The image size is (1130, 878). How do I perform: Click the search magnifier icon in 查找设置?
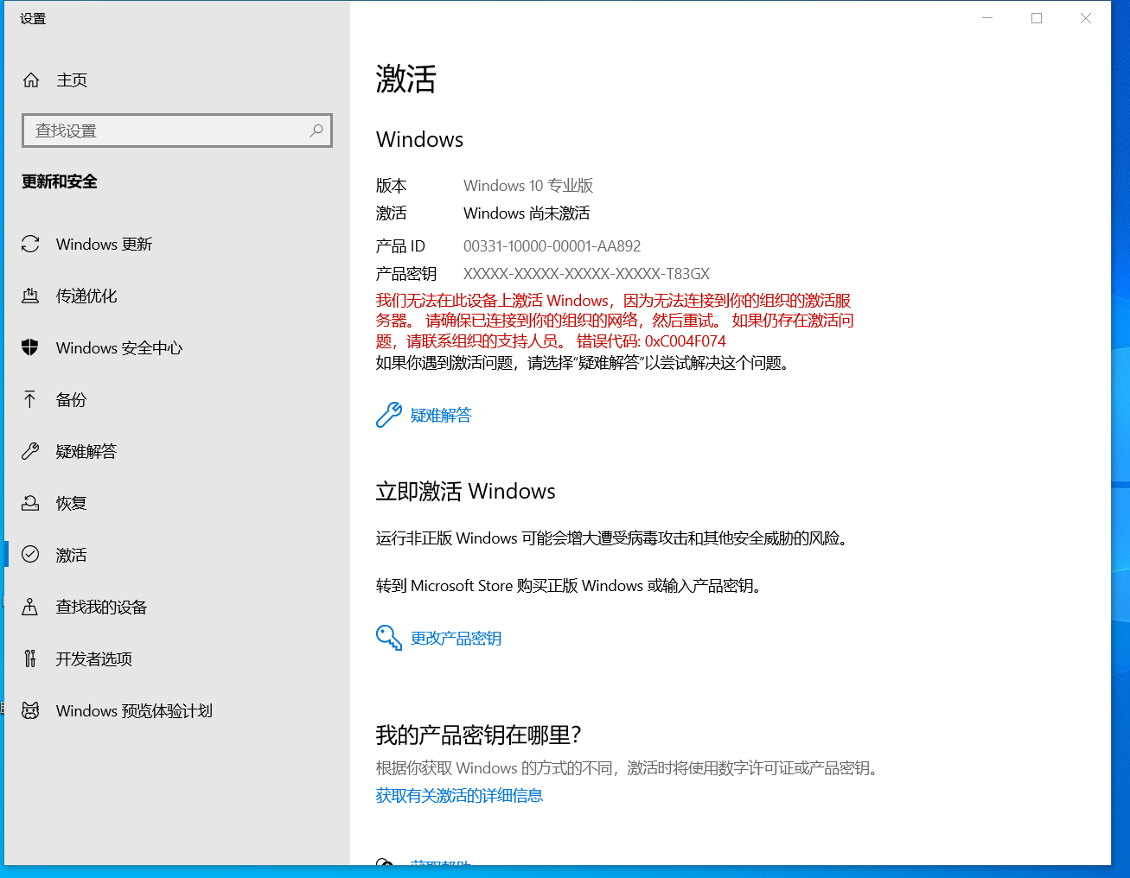pos(316,130)
